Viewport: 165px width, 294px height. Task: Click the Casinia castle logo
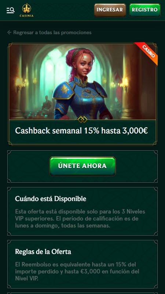26,10
